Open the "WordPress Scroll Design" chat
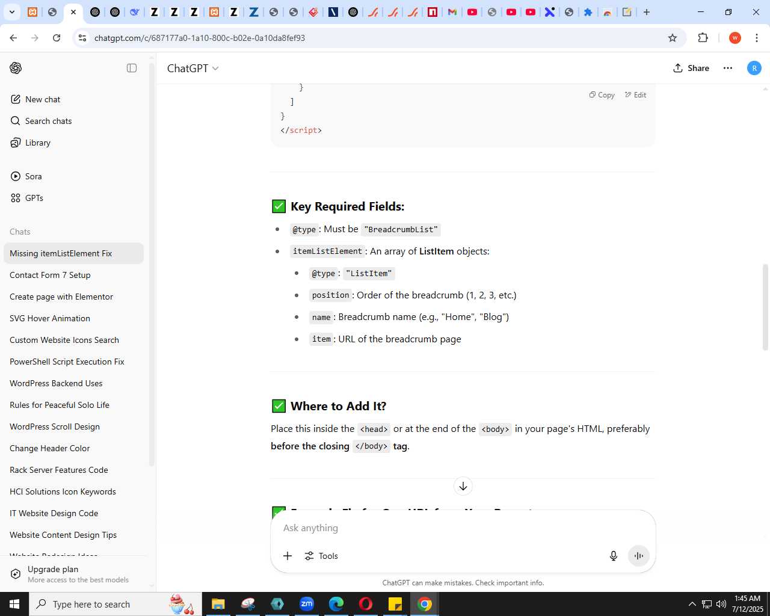This screenshot has height=616, width=770. point(73,427)
